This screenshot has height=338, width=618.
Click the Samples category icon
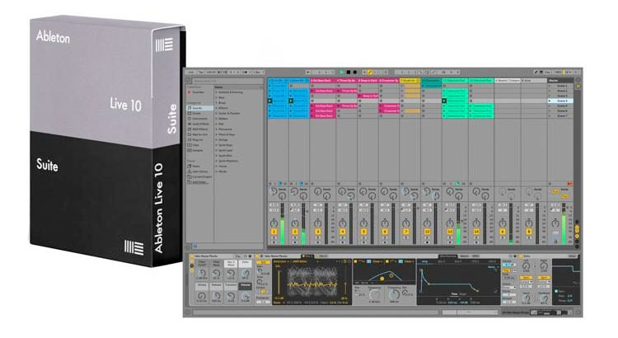[190, 150]
